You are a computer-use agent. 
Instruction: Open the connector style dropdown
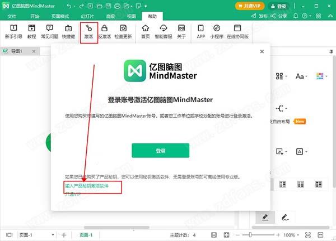pos(281,108)
